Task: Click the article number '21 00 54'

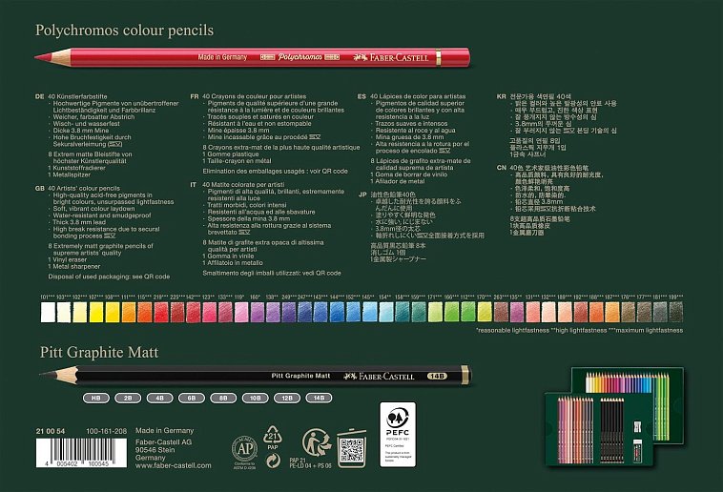Action: (51, 432)
